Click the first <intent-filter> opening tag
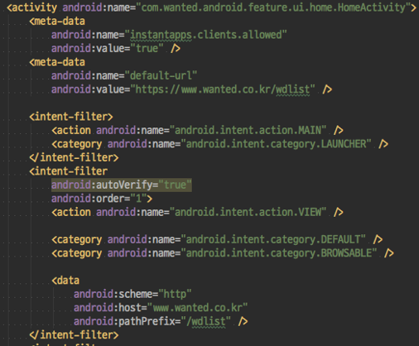The height and width of the screenshot is (346, 419). [71, 117]
